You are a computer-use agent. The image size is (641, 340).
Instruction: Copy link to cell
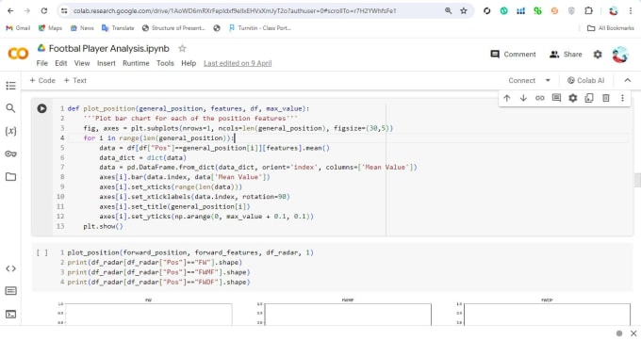(x=540, y=98)
